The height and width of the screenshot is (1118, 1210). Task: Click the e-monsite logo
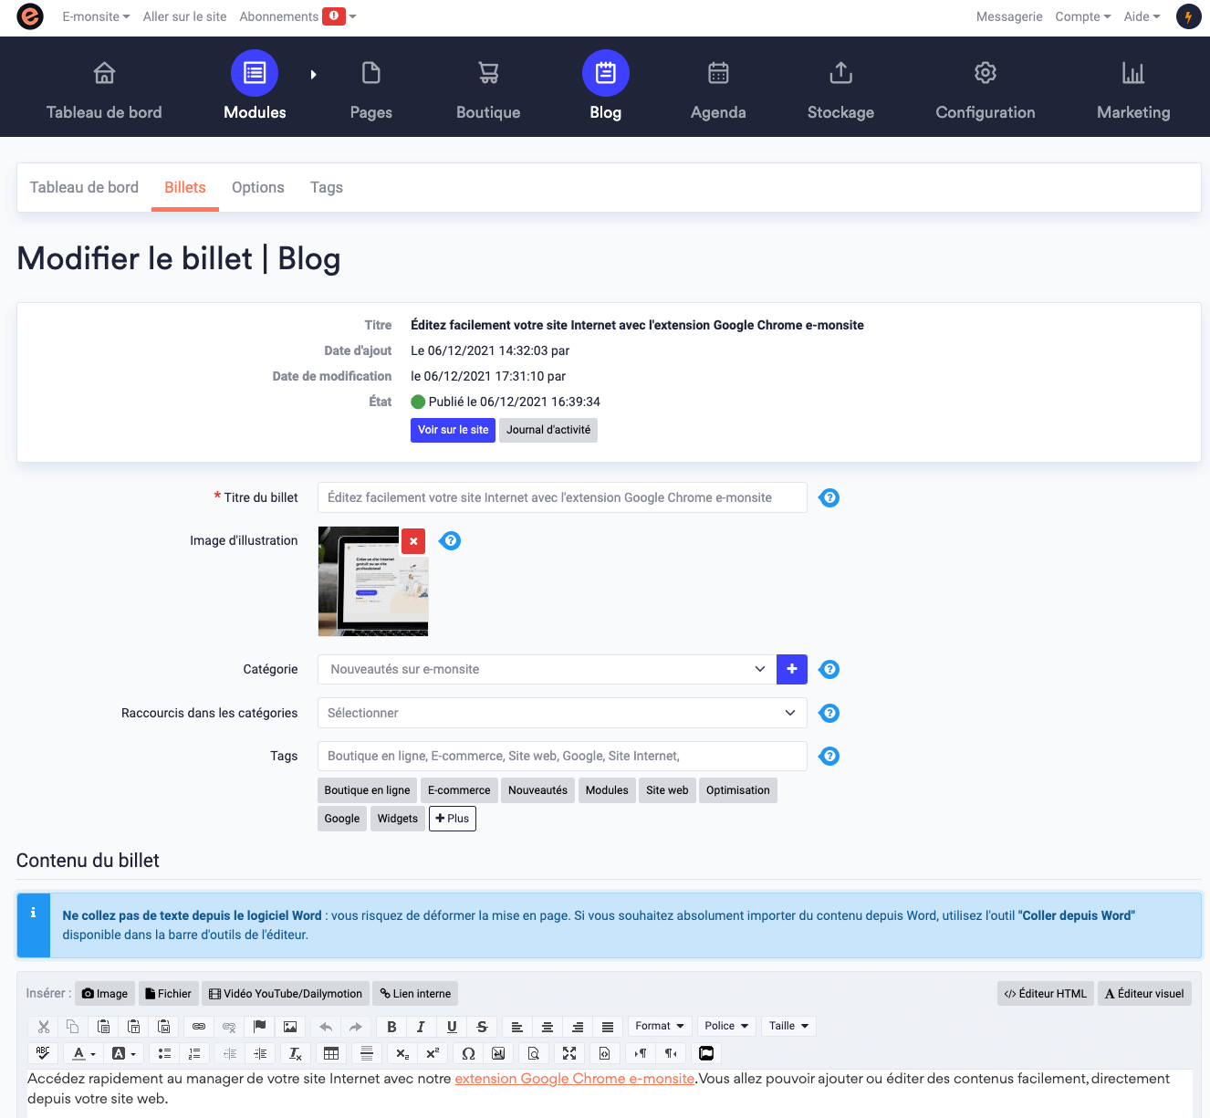pos(30,16)
